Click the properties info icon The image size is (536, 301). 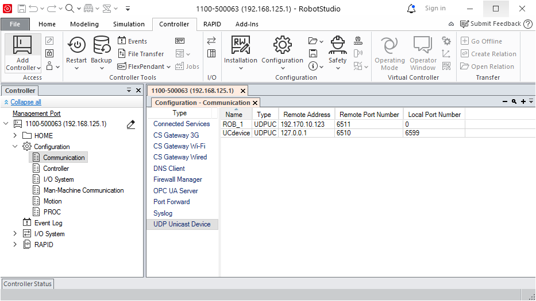(313, 66)
